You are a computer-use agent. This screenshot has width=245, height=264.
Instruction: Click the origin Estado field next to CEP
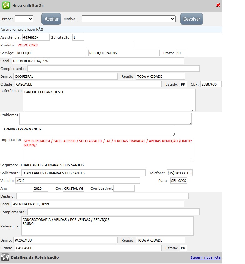(183, 84)
